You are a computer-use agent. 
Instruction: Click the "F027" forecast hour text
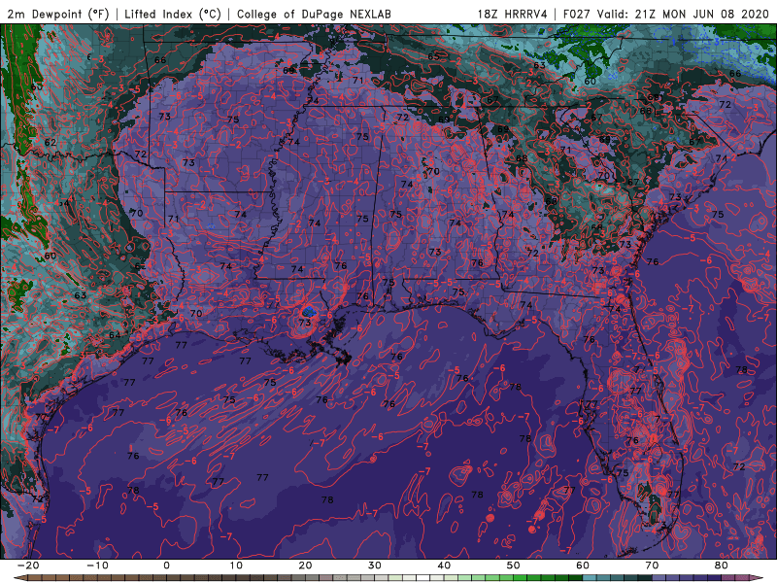tap(577, 14)
